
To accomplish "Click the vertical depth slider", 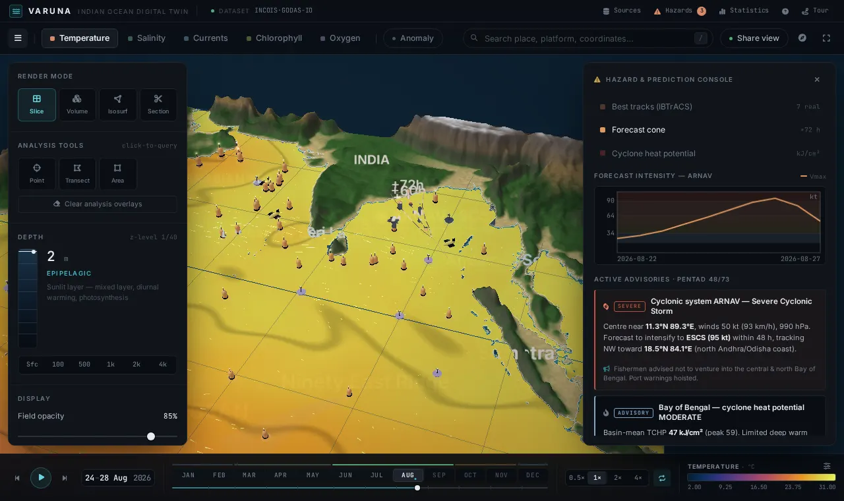I will click(28, 298).
